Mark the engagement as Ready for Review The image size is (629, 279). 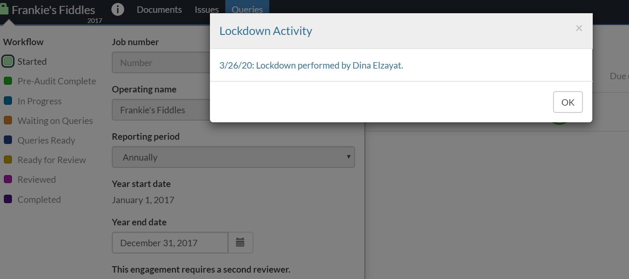pyautogui.click(x=8, y=159)
